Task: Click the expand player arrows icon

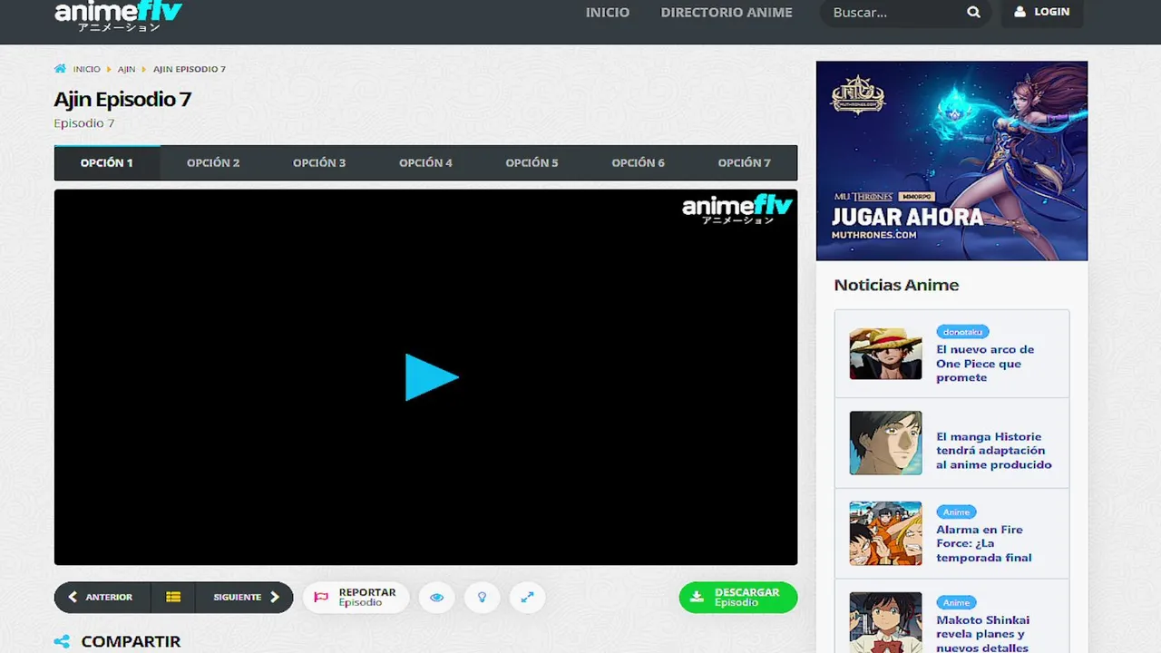Action: [x=527, y=598]
